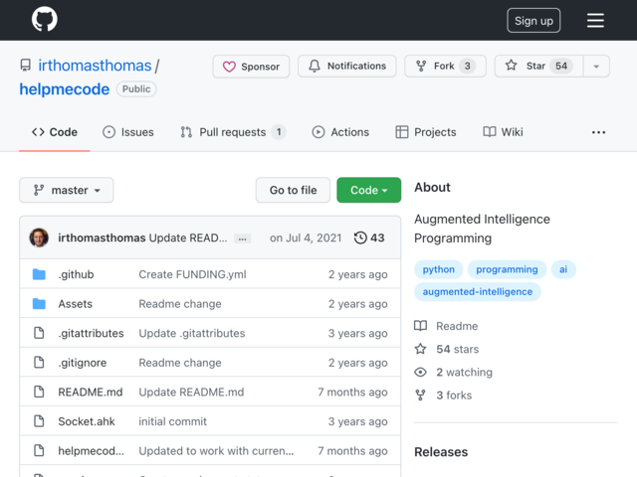Expand the commit message ellipsis
The image size is (637, 477).
(x=243, y=238)
